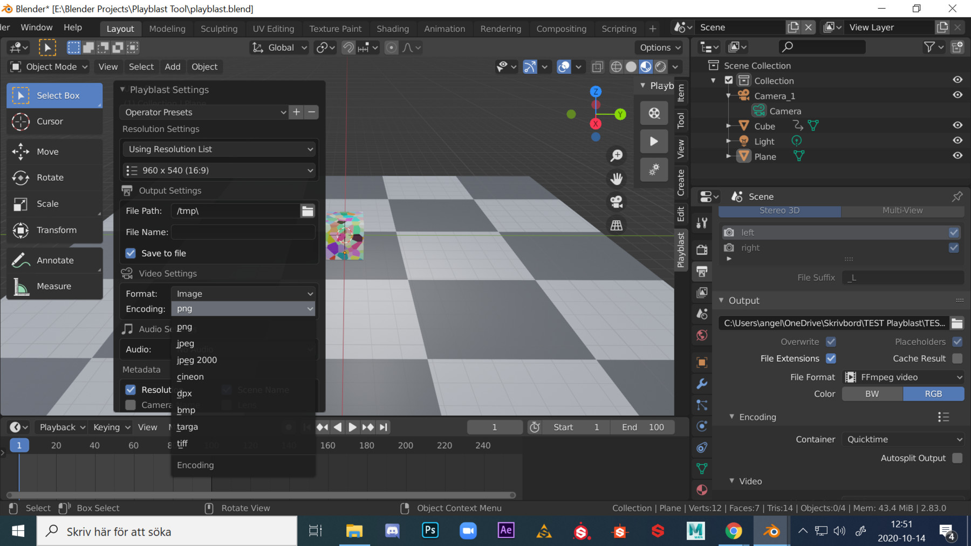Image resolution: width=971 pixels, height=546 pixels.
Task: Add a new operator preset with plus
Action: pos(296,112)
